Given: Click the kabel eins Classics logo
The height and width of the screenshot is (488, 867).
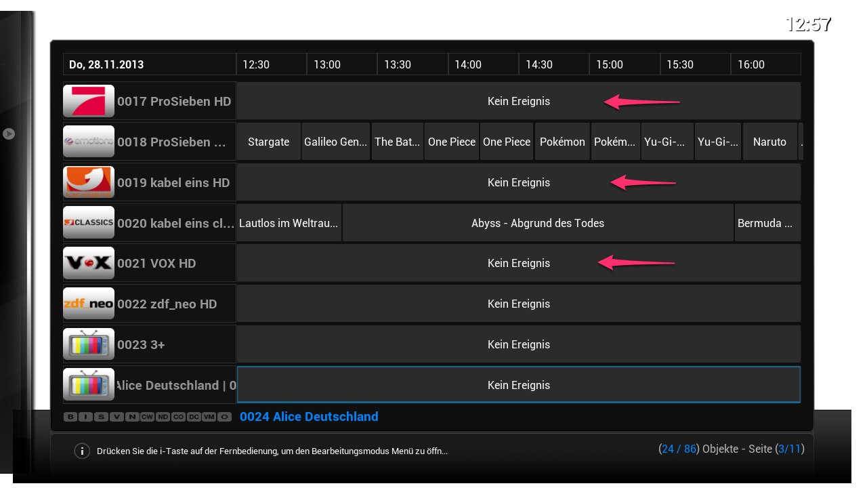Looking at the screenshot, I should click(89, 222).
